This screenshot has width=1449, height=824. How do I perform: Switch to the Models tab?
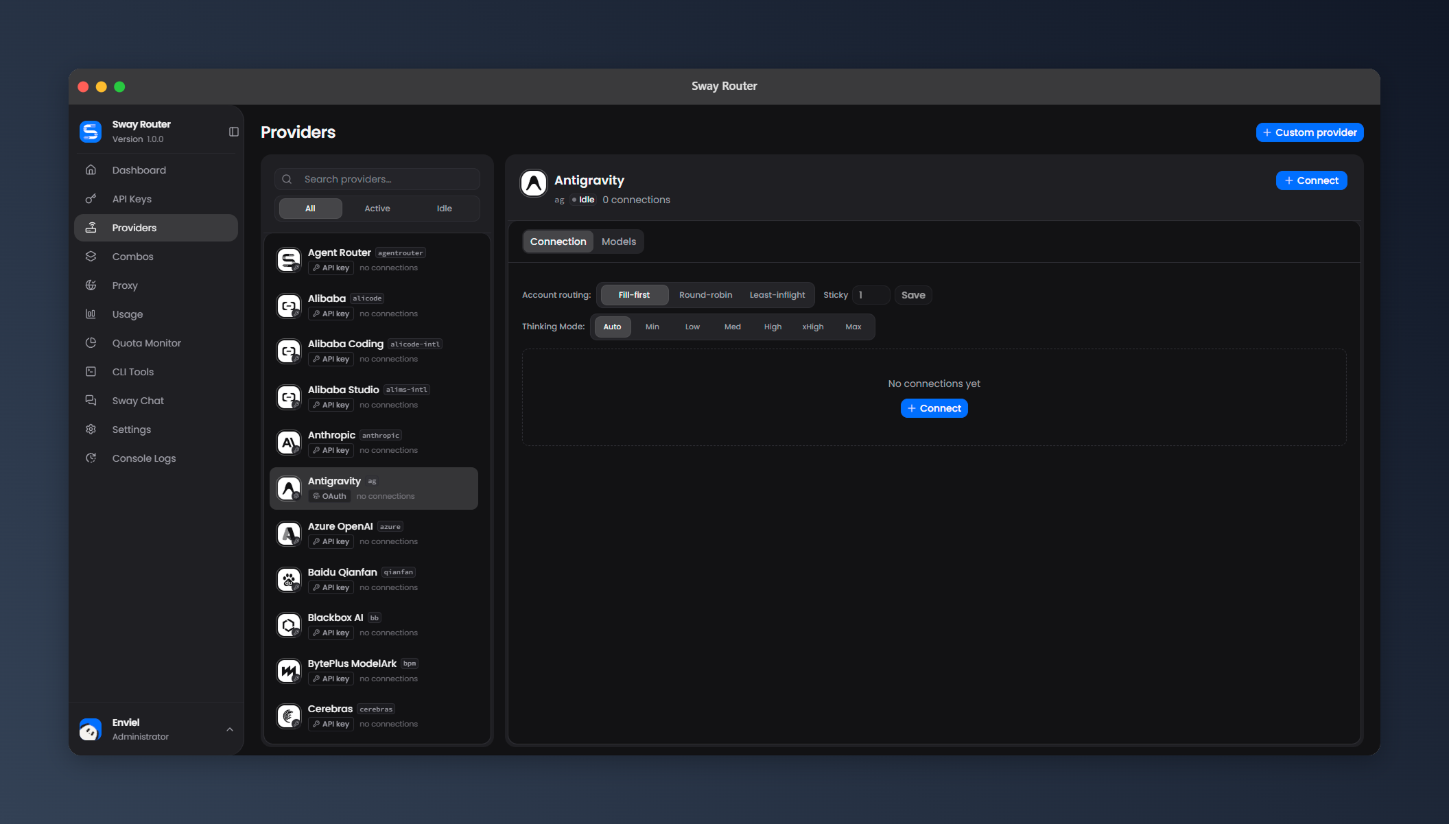pyautogui.click(x=619, y=242)
